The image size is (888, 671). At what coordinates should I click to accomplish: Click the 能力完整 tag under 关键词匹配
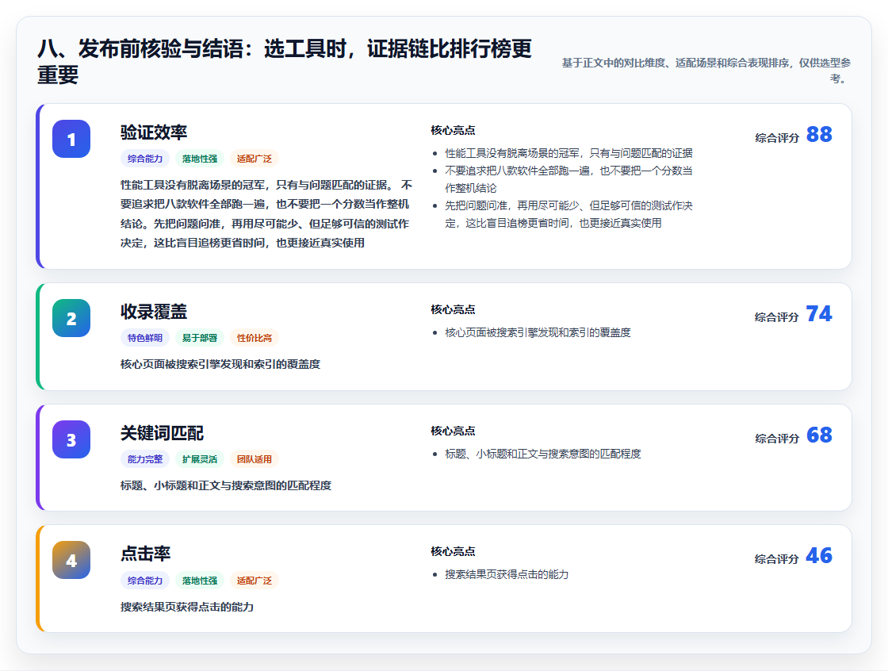(145, 459)
